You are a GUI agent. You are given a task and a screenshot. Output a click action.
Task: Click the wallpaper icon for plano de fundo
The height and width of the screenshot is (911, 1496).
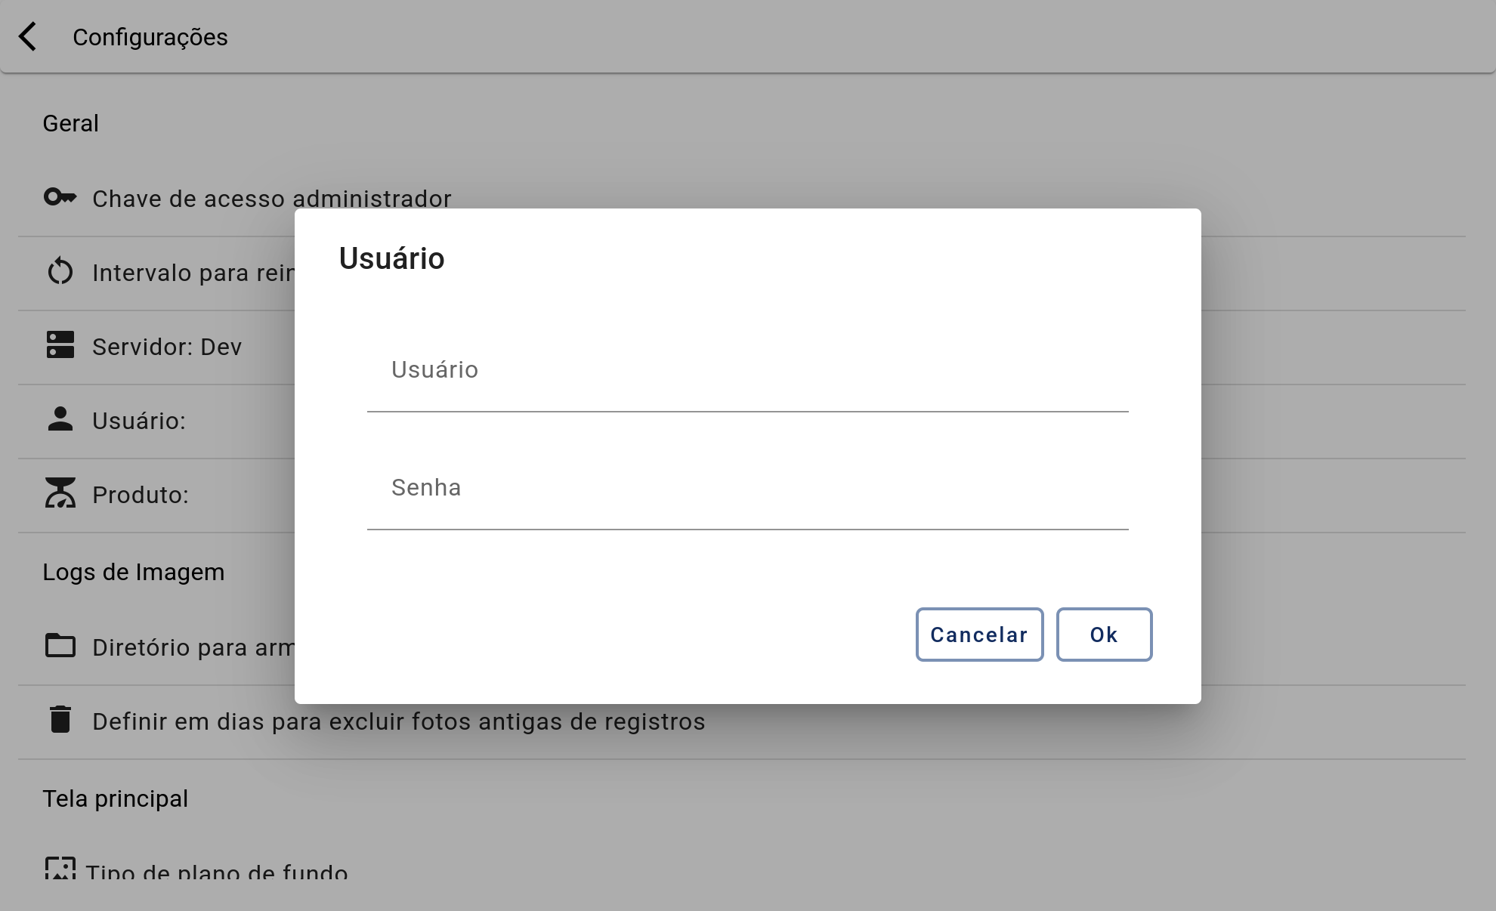[60, 868]
